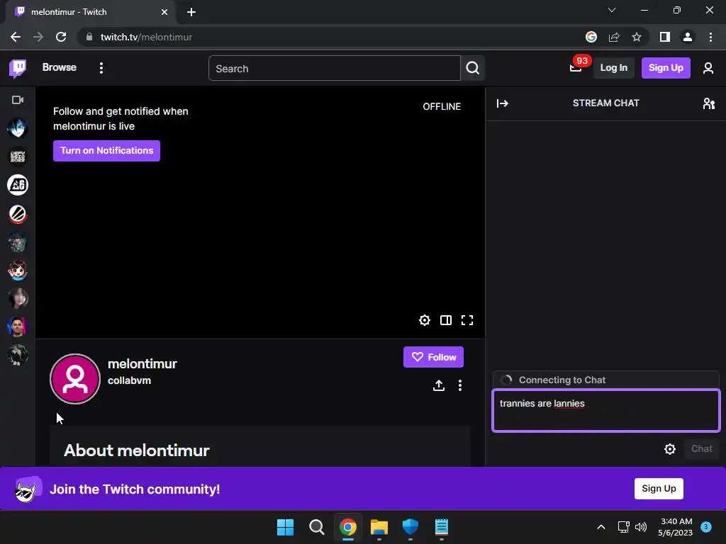Toggle the Chrome side panel
This screenshot has width=726, height=544.
(x=664, y=37)
